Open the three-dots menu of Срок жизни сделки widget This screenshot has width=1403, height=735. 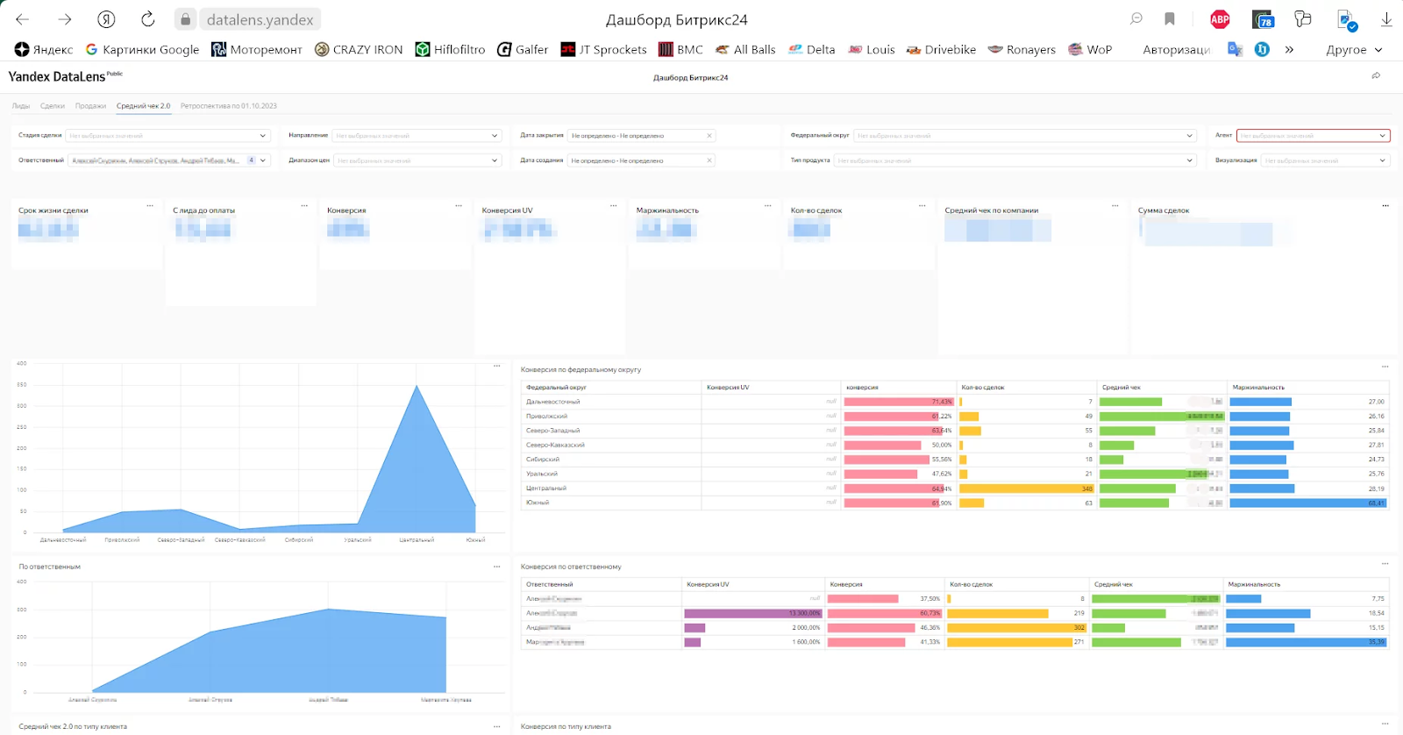[150, 206]
